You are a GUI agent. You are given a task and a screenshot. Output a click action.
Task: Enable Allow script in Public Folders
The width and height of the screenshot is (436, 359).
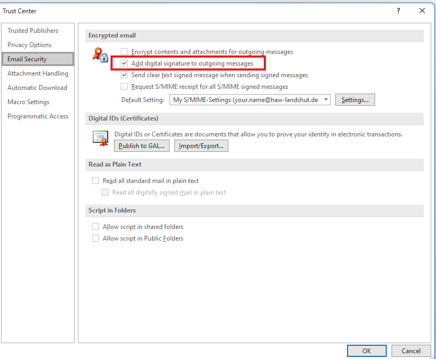coord(96,238)
